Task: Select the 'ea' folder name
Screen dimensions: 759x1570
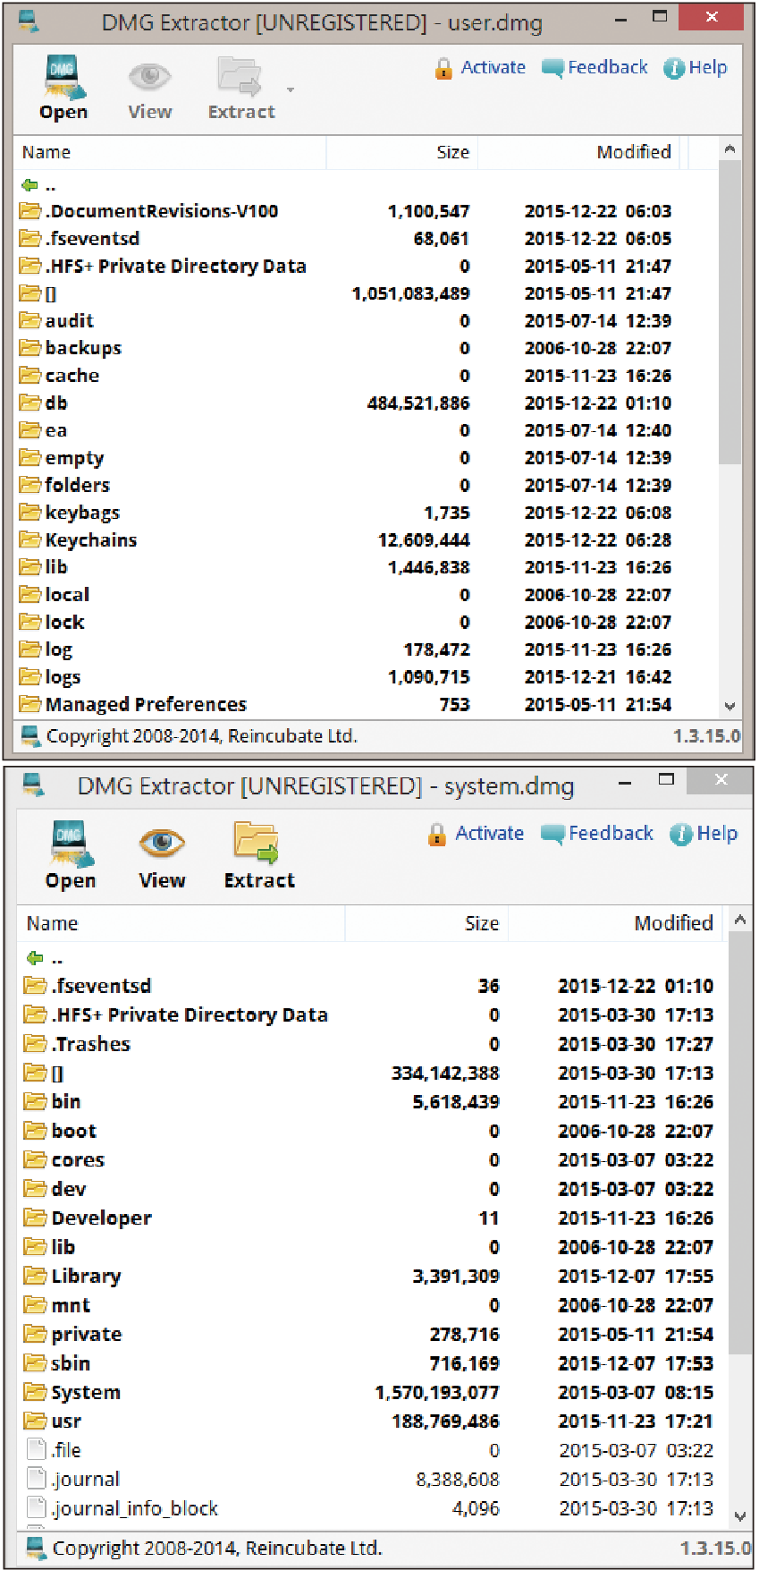Action: pos(56,431)
